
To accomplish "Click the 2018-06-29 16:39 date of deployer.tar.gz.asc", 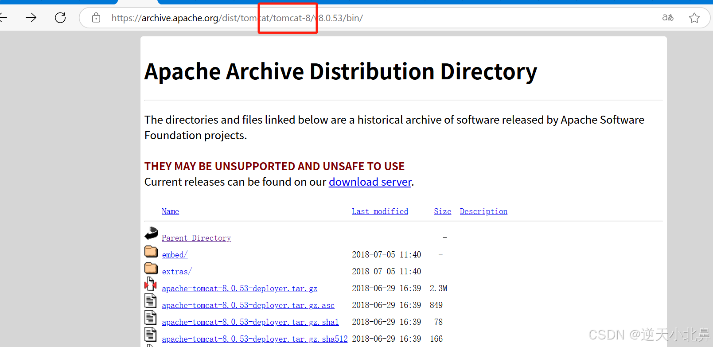I will pos(386,305).
